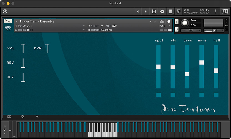The image size is (231, 139).
Task: Solo the instrument with S button
Action: (177, 22)
